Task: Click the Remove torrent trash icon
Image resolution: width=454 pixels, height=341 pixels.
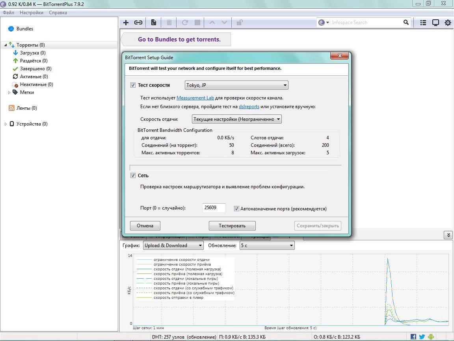Action: click(x=169, y=22)
